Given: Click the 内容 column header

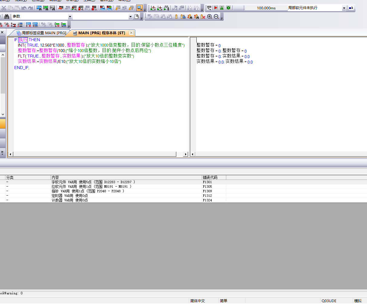Looking at the screenshot, I should coord(55,177).
